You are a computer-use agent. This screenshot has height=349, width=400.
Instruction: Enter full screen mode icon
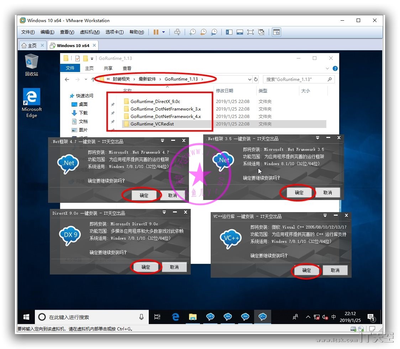251,32
